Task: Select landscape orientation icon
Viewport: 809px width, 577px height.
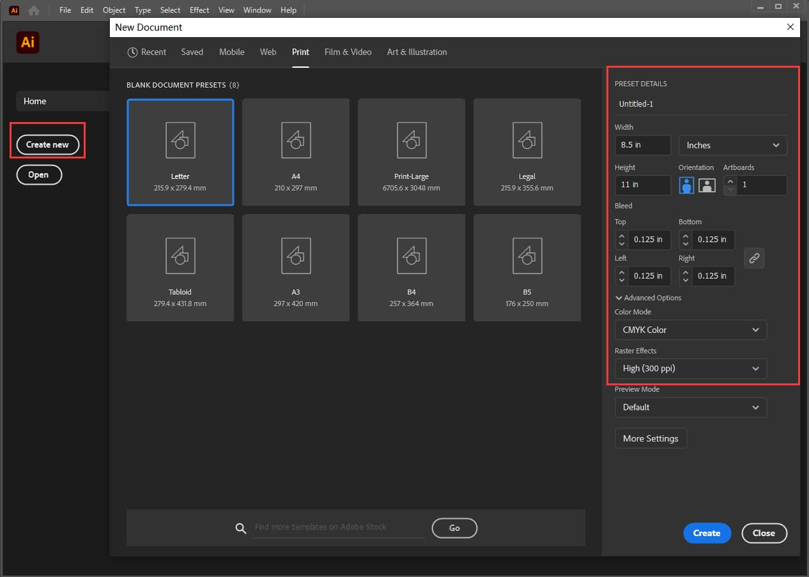Action: (706, 185)
